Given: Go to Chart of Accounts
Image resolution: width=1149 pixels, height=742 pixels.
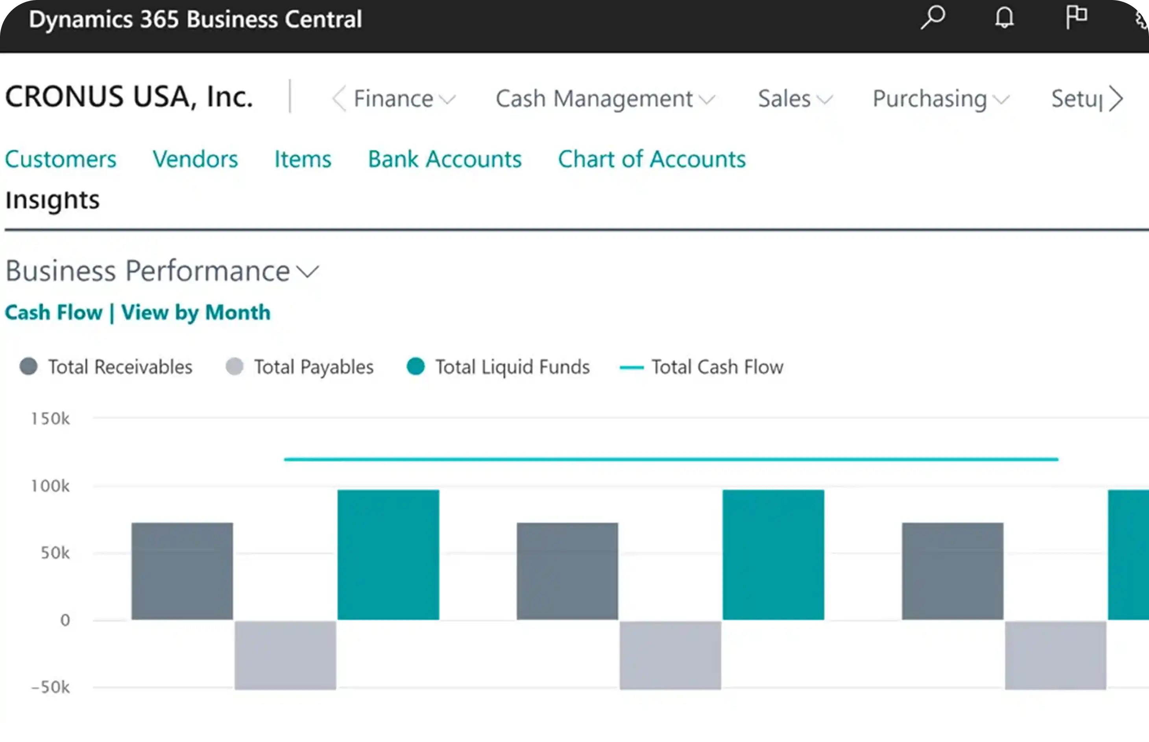Looking at the screenshot, I should point(651,159).
